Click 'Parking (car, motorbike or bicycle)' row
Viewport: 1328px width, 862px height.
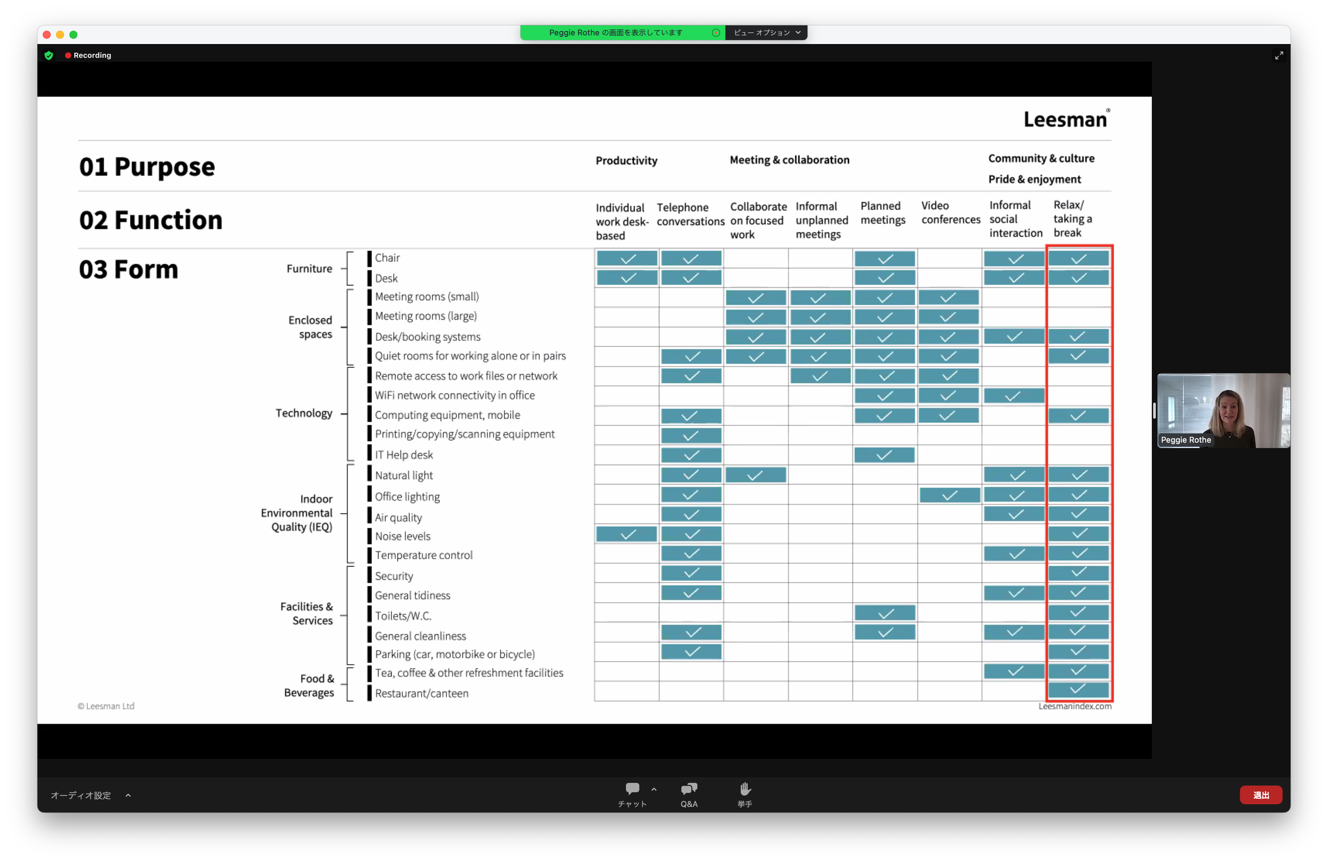[x=455, y=654]
